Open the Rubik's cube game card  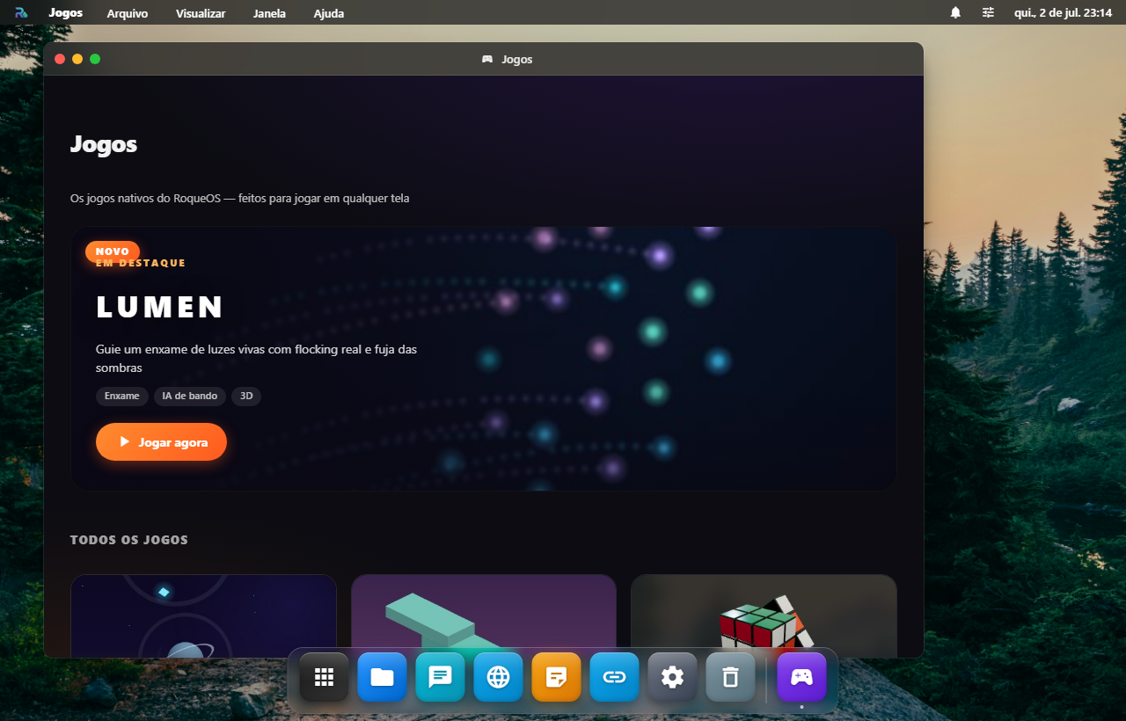tap(764, 616)
